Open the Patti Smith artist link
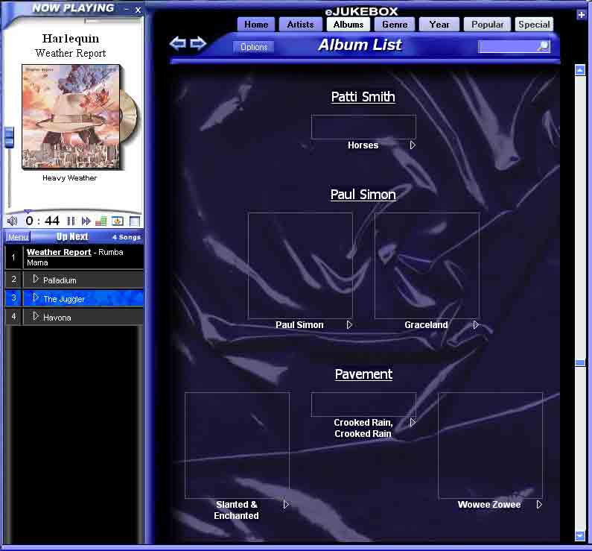Screen dimensions: 592x551 pyautogui.click(x=363, y=97)
